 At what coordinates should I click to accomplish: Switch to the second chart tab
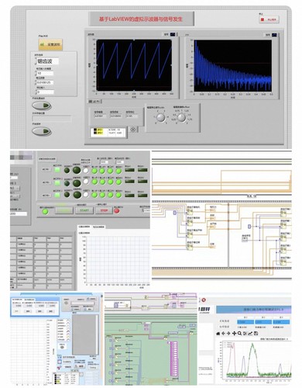pos(98,227)
